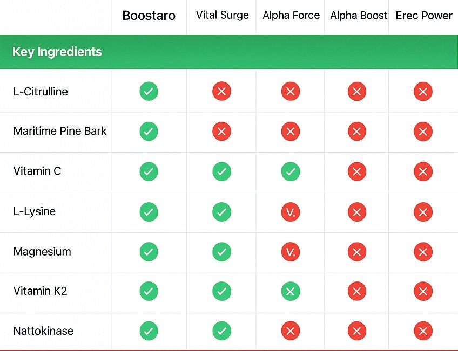This screenshot has height=351, width=458.
Task: Click the Nattokinase ingredient label
Action: tap(43, 331)
